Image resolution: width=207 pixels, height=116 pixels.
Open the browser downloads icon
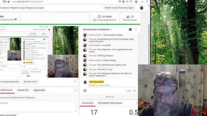pyautogui.click(x=142, y=2)
